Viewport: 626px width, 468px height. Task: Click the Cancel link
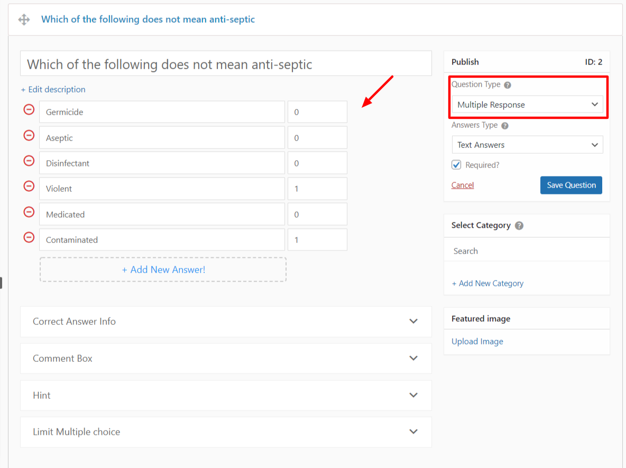pyautogui.click(x=463, y=185)
